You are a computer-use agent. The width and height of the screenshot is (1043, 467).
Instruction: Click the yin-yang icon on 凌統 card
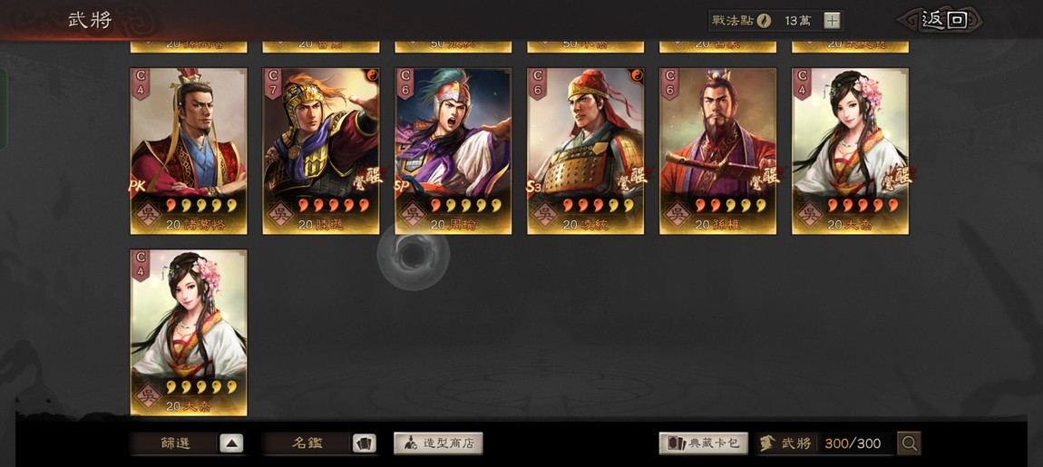pos(636,75)
